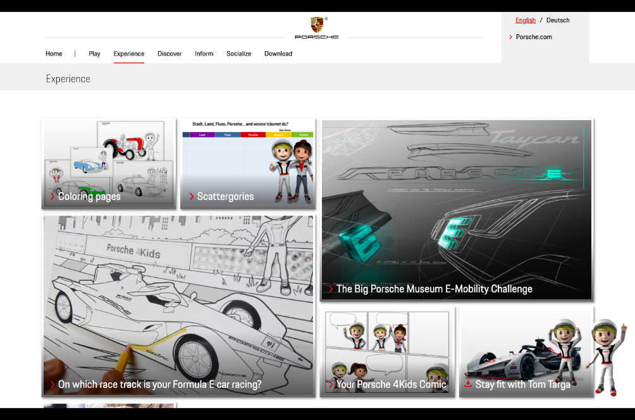Open Your Porsche 4Kids Comic tile
This screenshot has width=635, height=420.
pyautogui.click(x=387, y=352)
